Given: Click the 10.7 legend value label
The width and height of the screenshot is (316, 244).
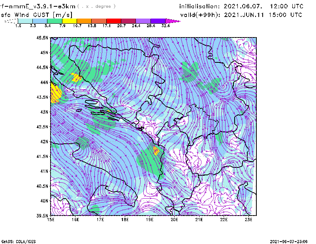Looking at the screenshot, I should pos(77,26).
